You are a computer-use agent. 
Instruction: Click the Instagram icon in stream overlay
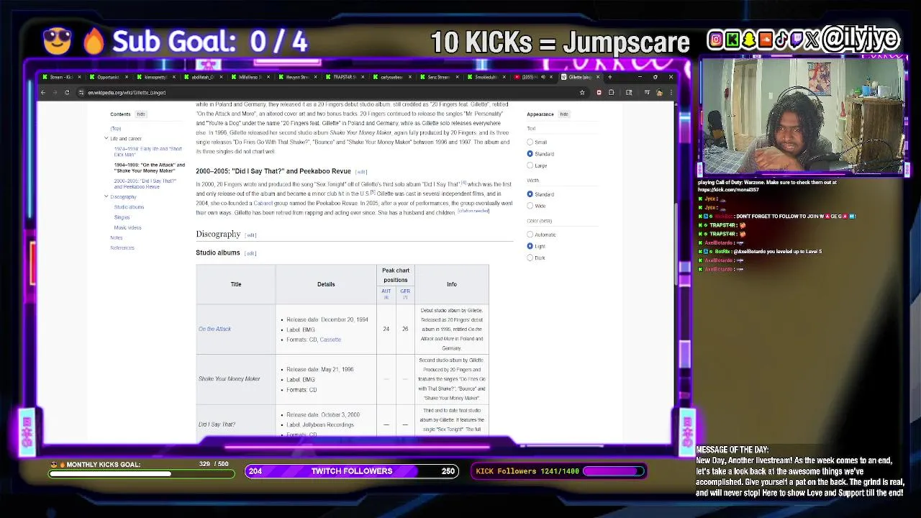(715, 40)
